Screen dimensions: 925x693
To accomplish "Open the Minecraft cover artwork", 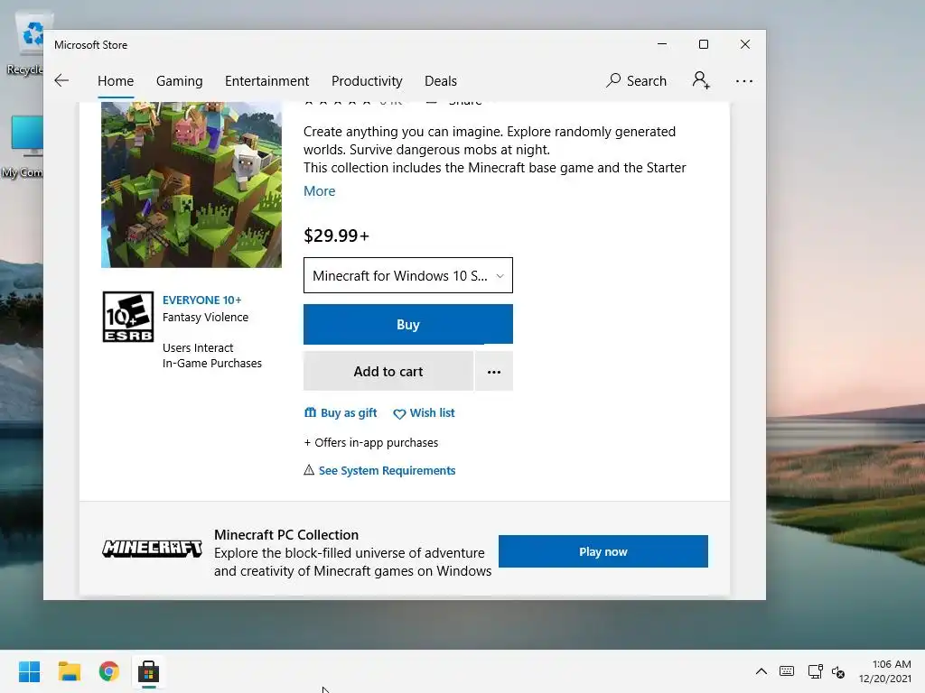I will point(192,184).
